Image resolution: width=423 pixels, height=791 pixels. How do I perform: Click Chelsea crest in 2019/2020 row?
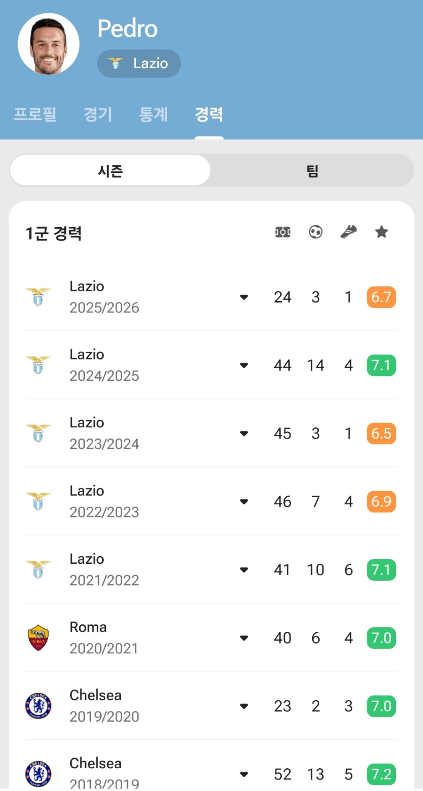click(38, 706)
